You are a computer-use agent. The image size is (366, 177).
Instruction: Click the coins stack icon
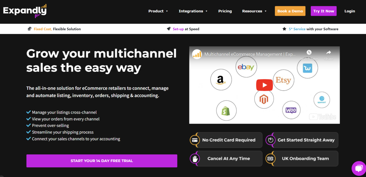pos(30,29)
